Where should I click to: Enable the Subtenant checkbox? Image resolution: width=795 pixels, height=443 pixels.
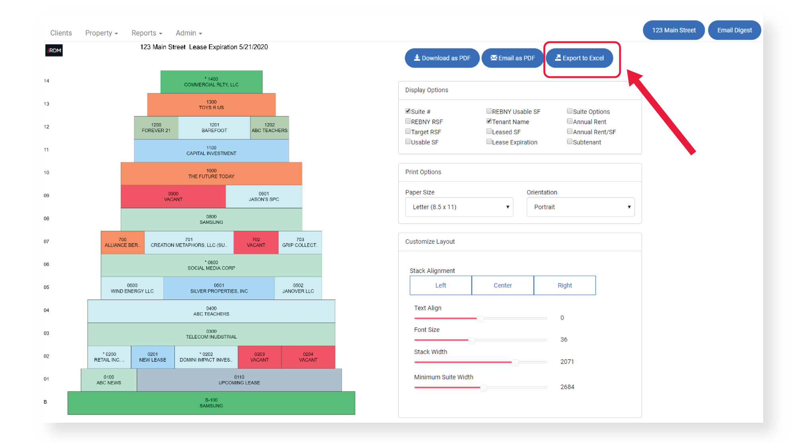pyautogui.click(x=570, y=141)
